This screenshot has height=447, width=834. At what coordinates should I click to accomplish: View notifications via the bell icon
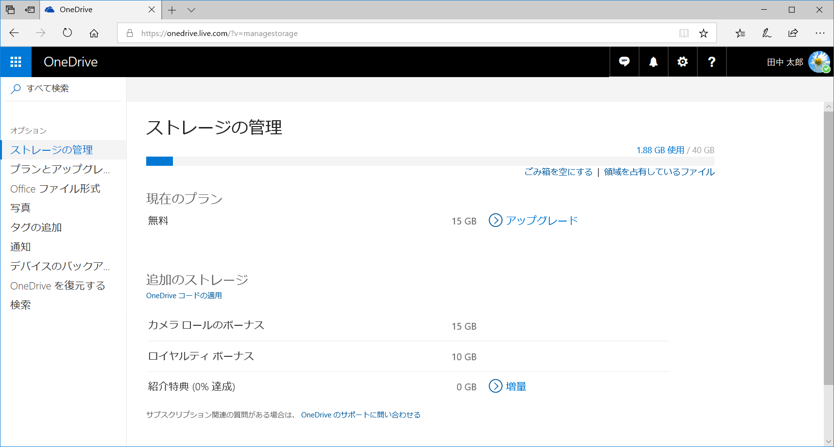653,62
